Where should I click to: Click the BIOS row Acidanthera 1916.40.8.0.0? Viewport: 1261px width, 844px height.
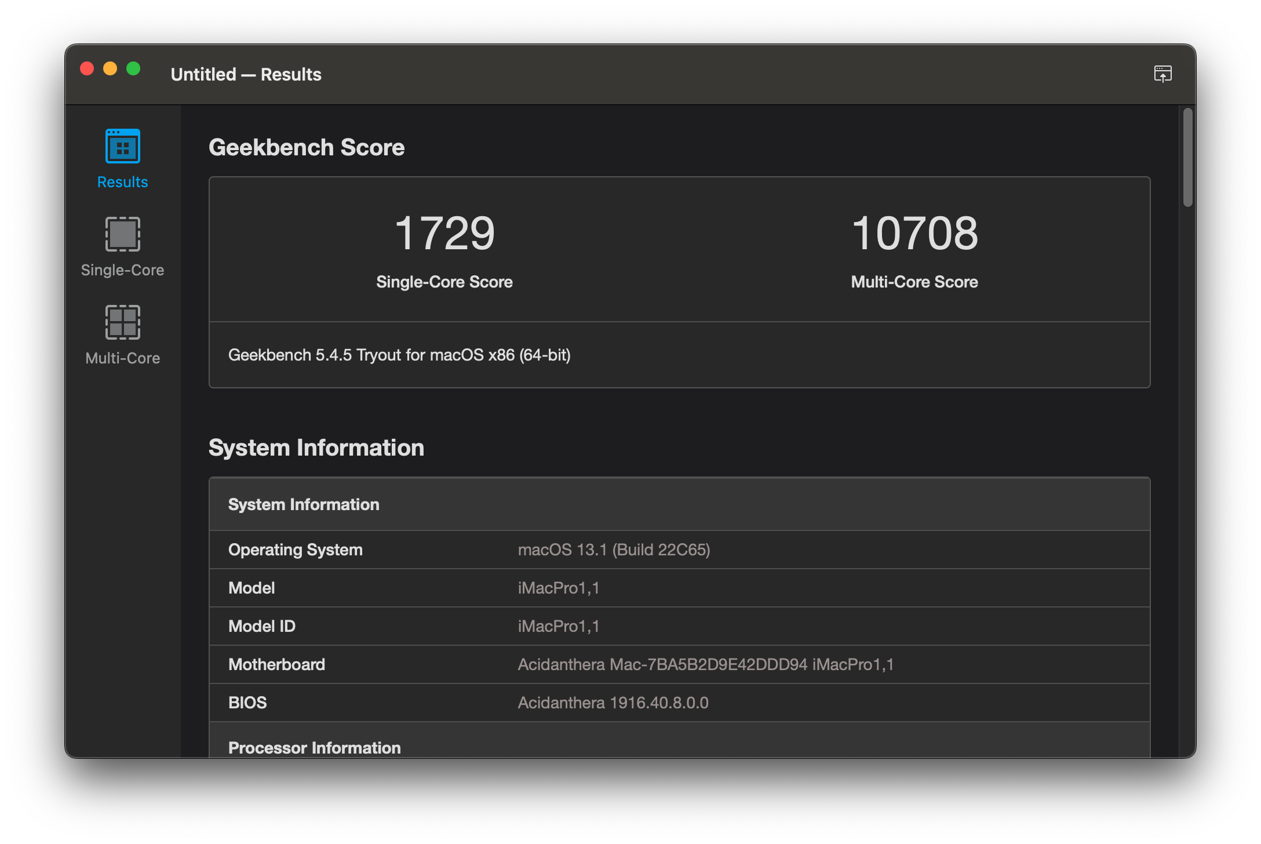tap(612, 703)
